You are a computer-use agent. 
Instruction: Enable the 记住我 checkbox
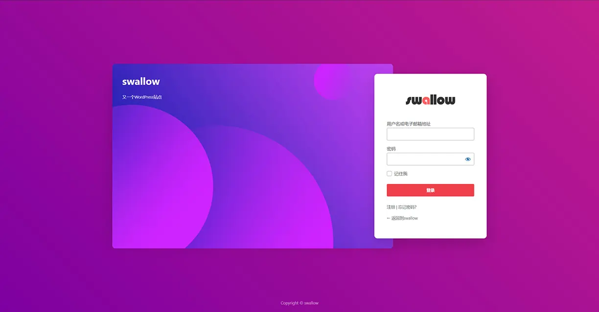[390, 174]
